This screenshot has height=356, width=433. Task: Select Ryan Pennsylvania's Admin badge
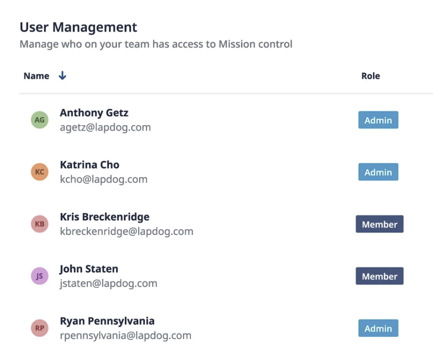378,328
